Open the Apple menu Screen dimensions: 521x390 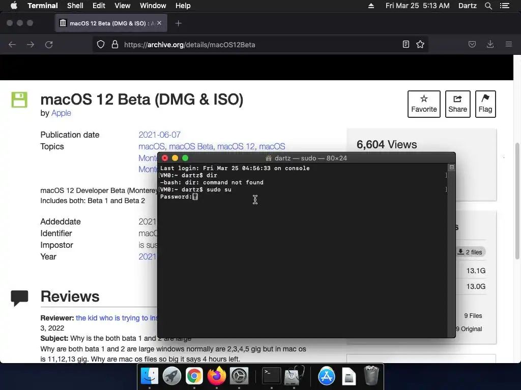coord(14,6)
